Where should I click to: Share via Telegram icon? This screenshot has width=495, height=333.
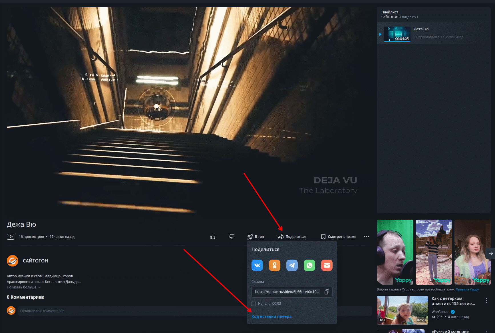292,265
